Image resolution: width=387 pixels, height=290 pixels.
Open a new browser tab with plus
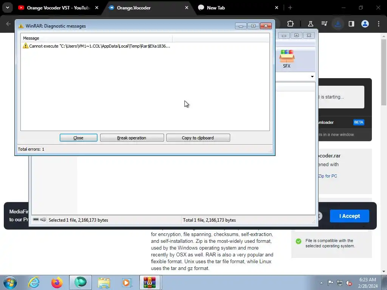tap(290, 8)
